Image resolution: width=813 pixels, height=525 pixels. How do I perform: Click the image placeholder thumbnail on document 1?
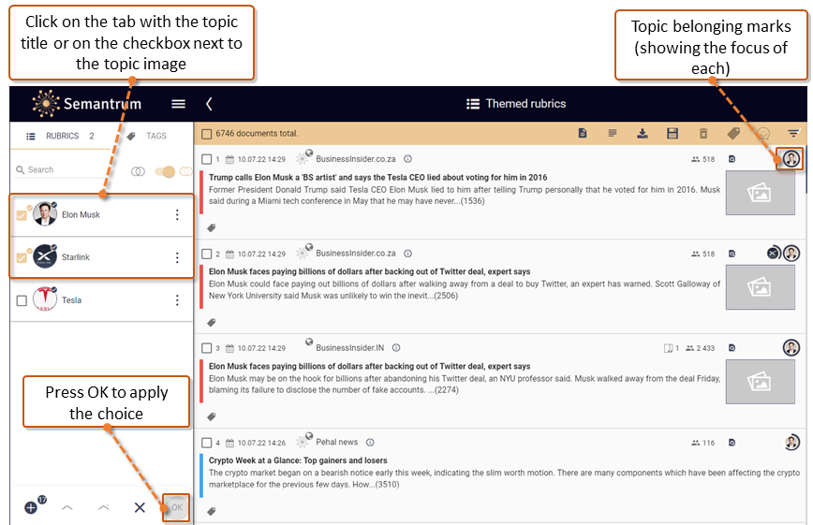click(761, 193)
